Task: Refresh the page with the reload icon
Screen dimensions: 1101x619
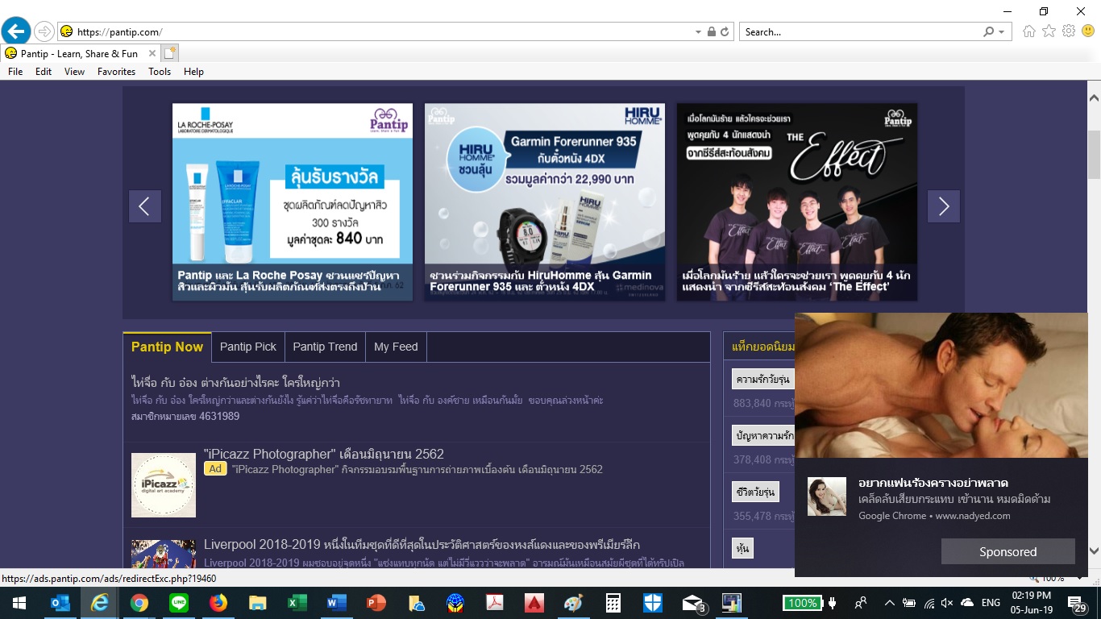Action: (x=725, y=32)
